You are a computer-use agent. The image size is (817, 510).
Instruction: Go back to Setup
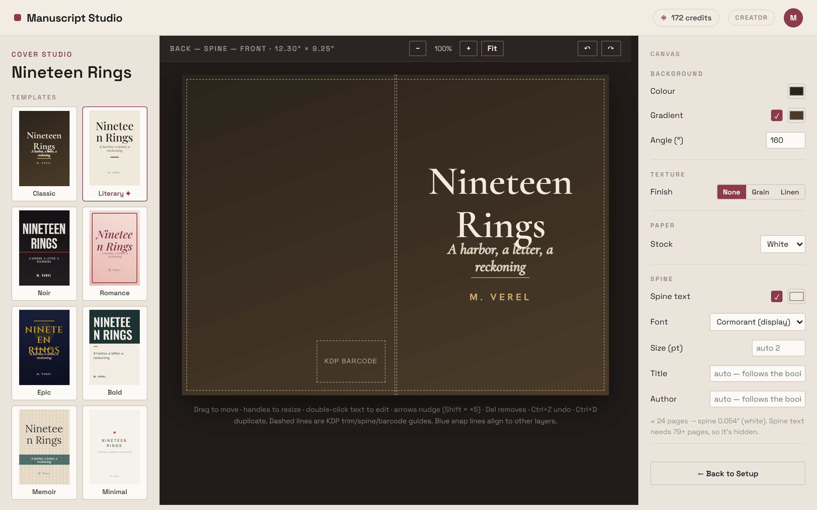[x=728, y=473]
